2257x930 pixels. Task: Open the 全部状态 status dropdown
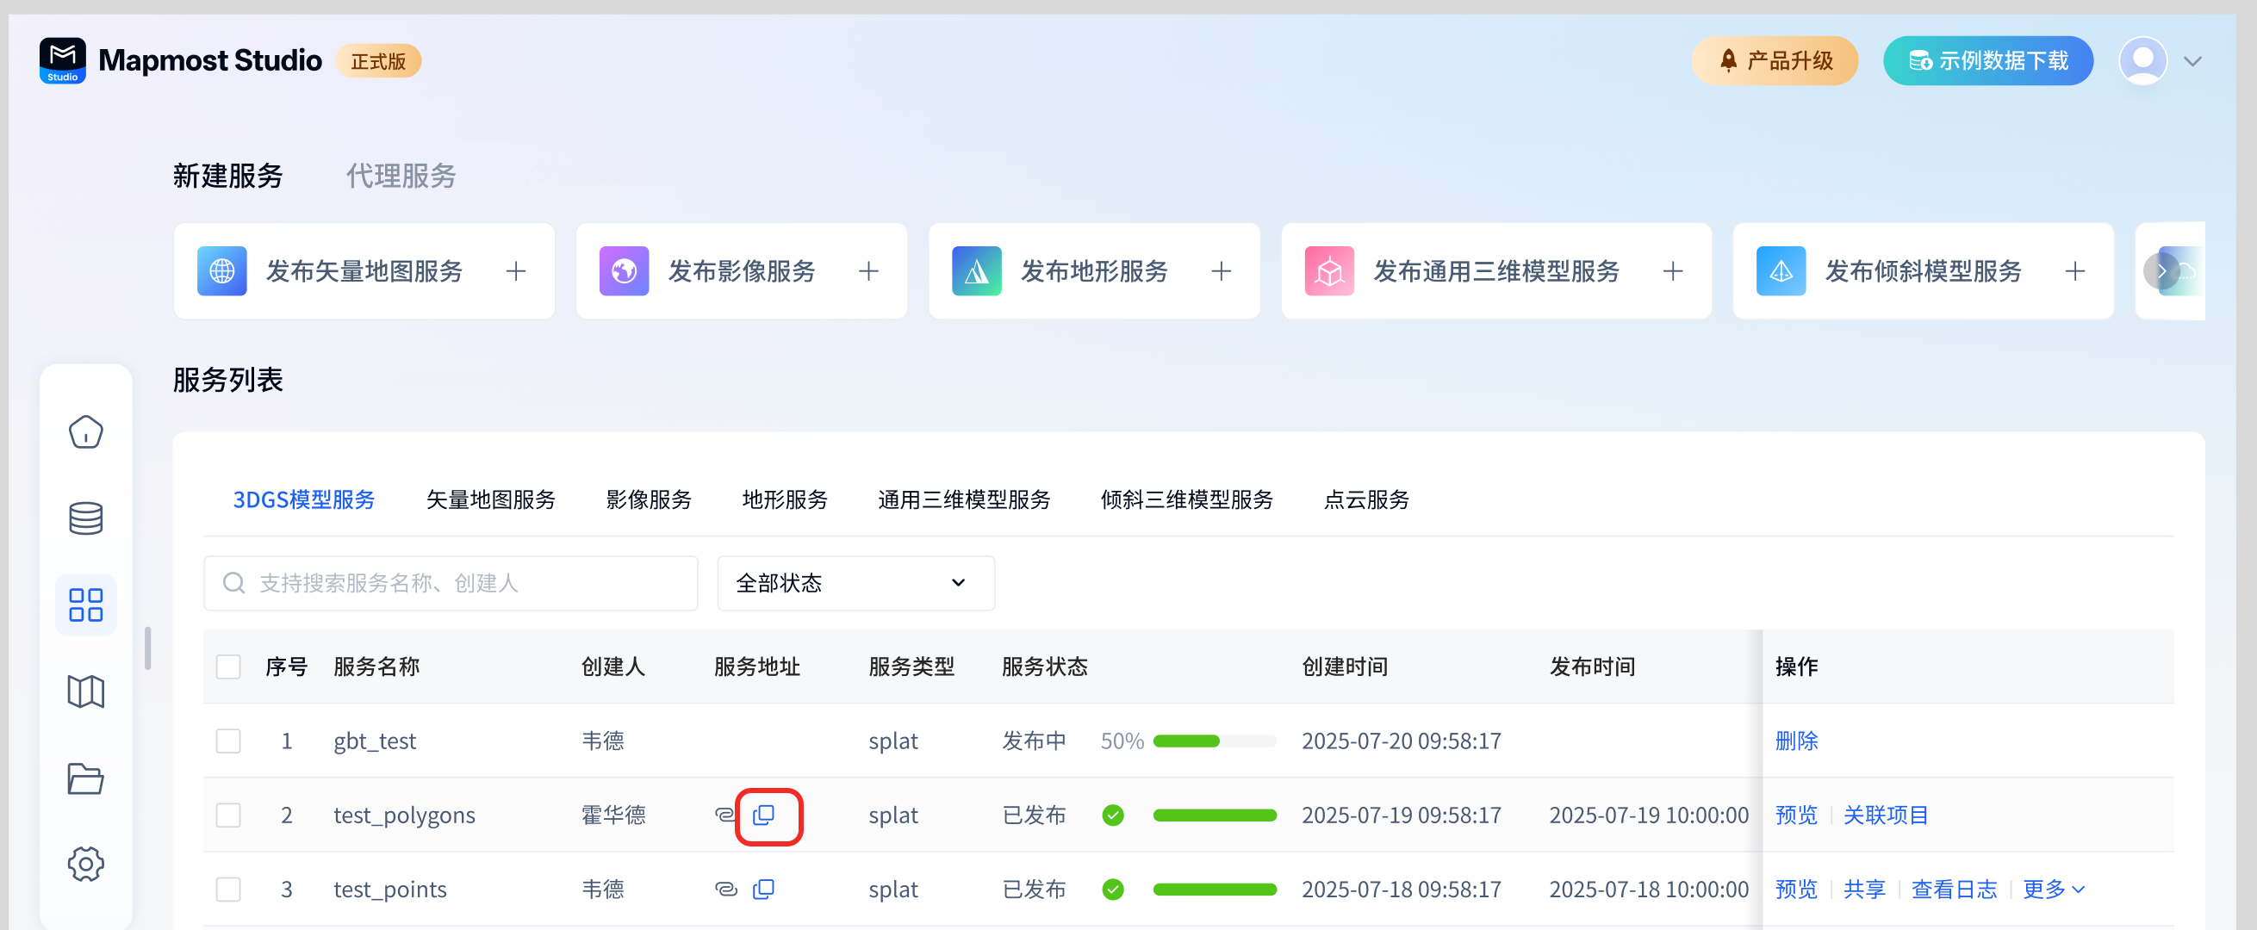click(x=855, y=583)
